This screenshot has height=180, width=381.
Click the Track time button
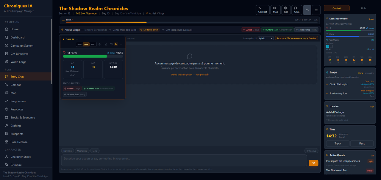338,143
